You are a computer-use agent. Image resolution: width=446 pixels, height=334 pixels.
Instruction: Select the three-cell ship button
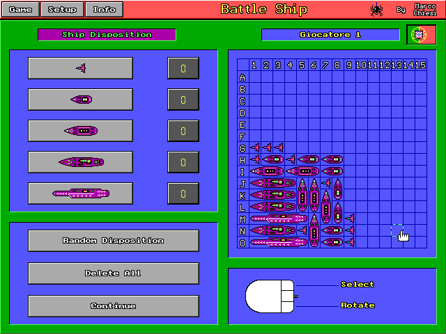point(81,131)
